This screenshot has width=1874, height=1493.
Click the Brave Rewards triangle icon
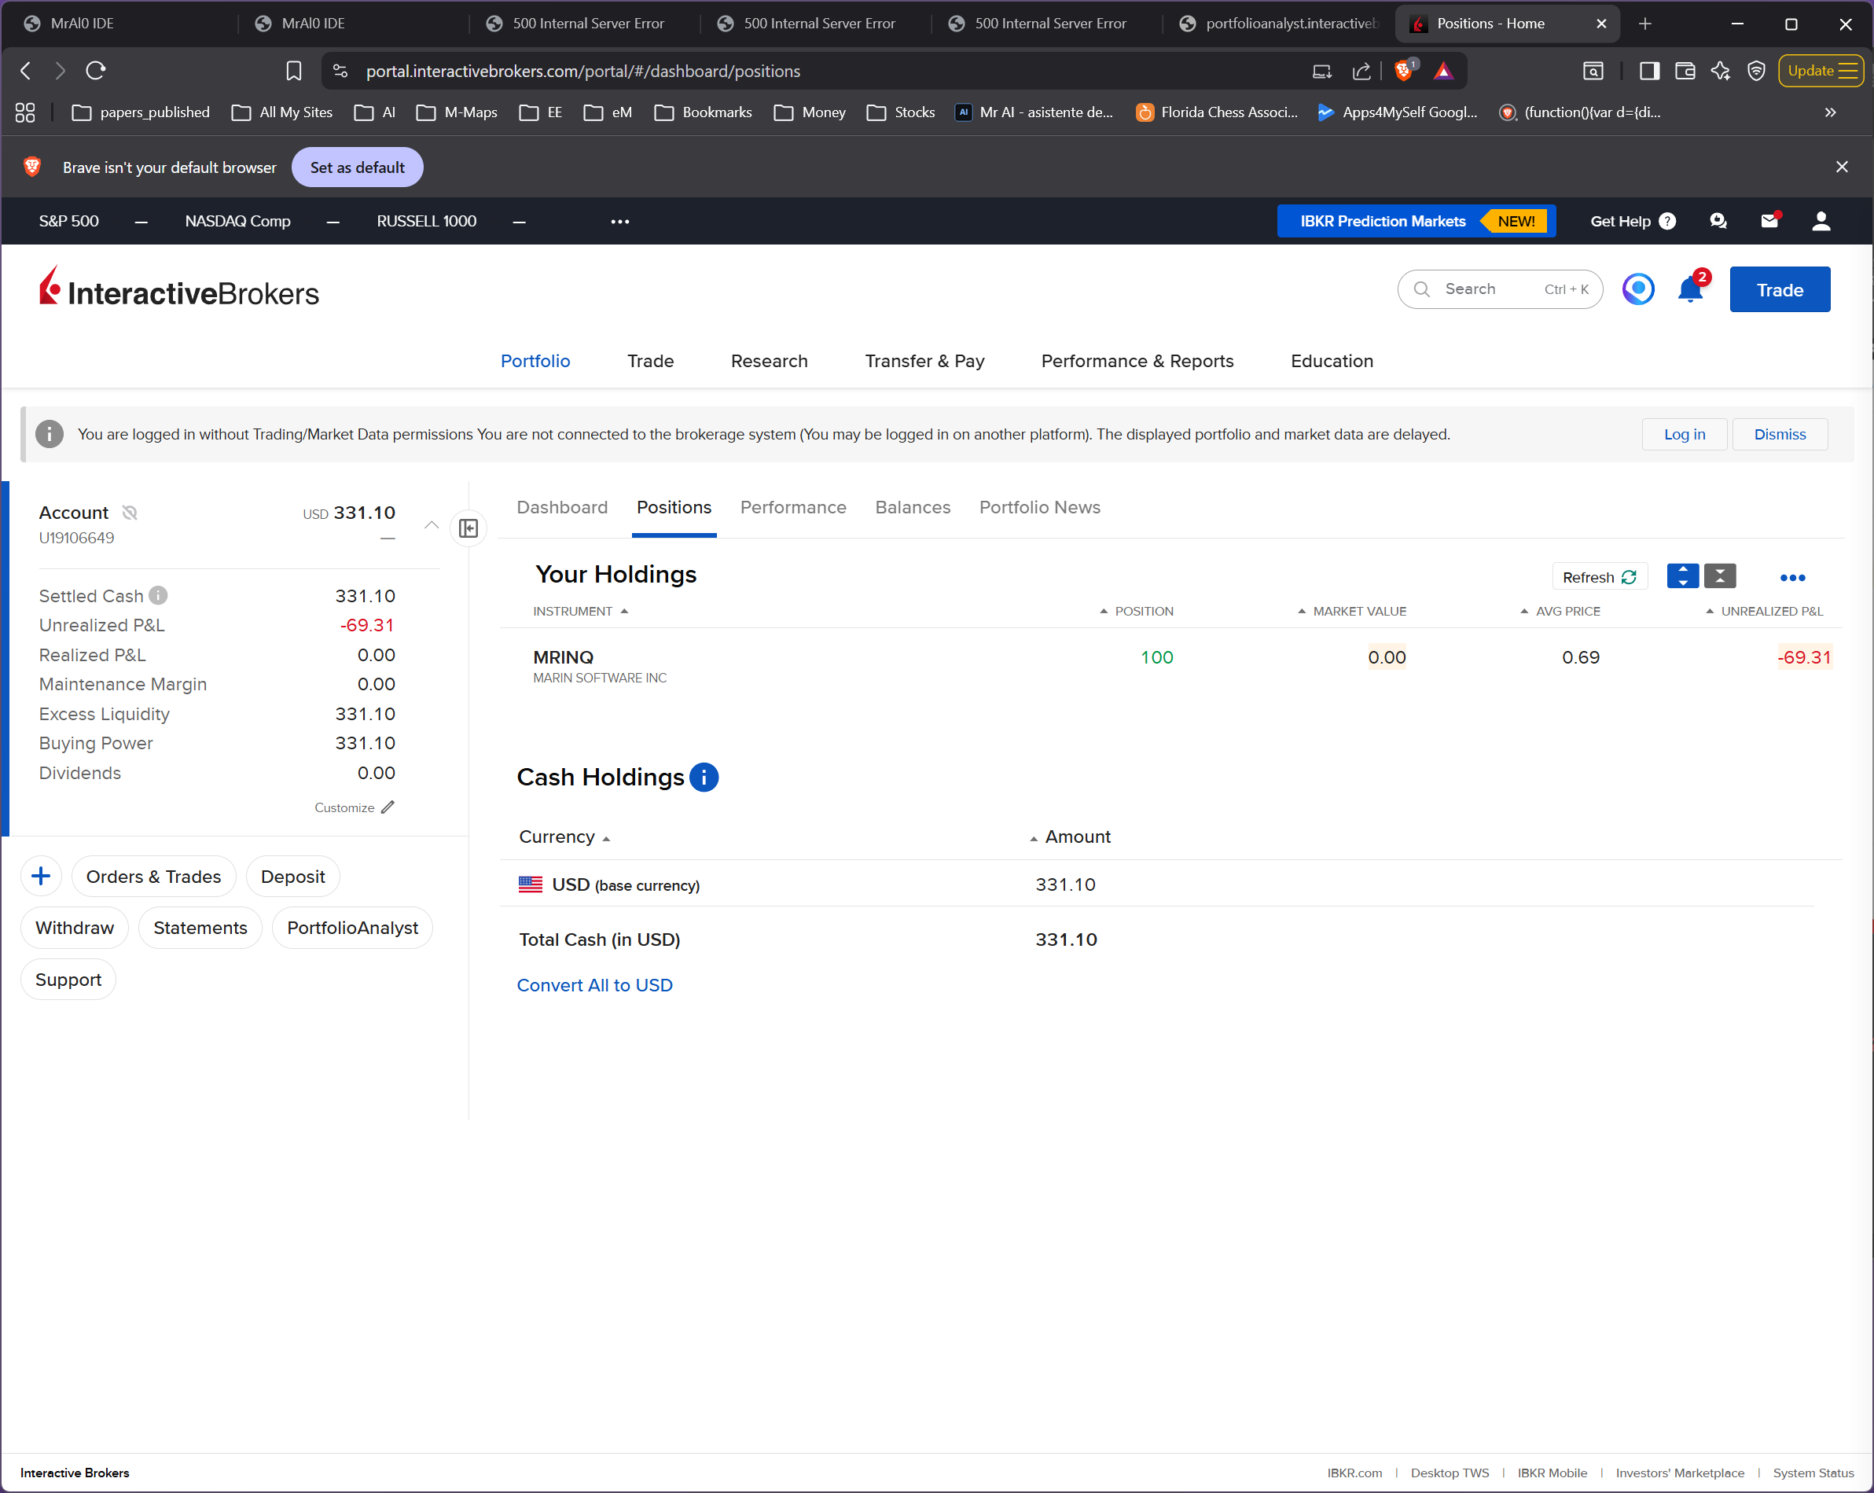[x=1443, y=71]
